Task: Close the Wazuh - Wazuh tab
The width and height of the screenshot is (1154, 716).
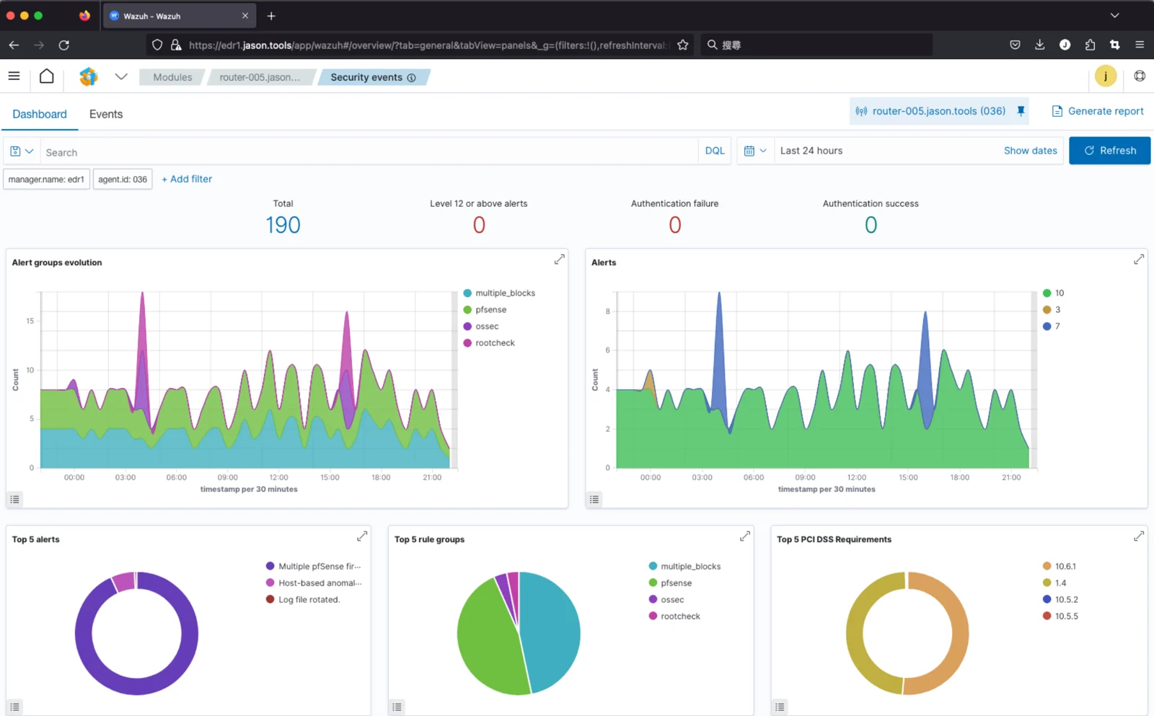Action: pos(245,16)
